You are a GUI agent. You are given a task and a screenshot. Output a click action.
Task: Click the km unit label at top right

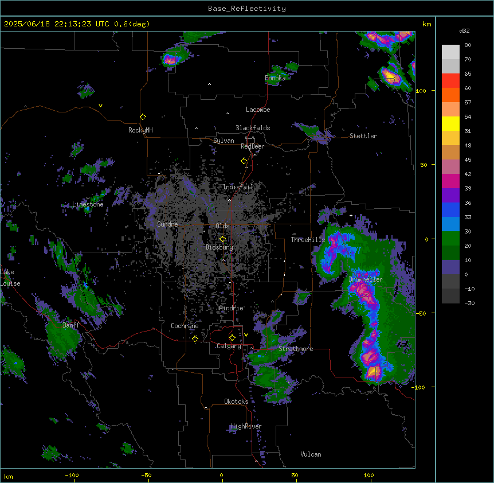coord(426,24)
